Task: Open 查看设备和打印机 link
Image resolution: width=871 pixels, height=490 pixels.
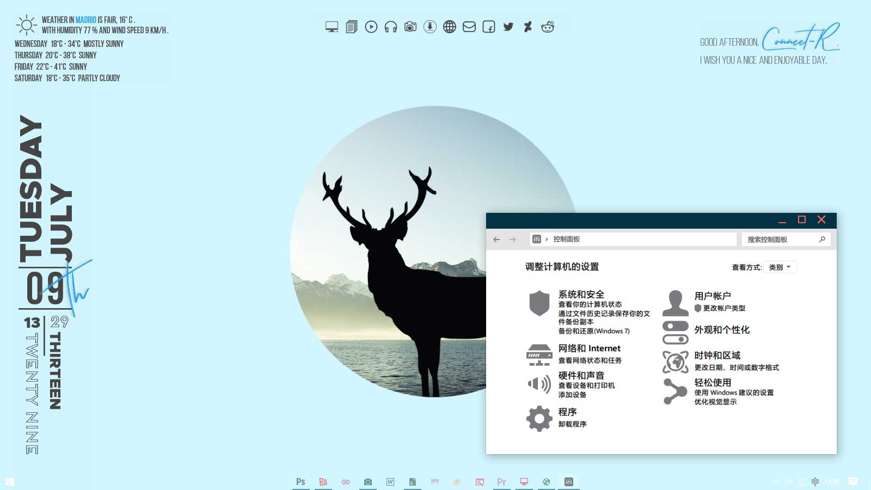Action: 586,385
